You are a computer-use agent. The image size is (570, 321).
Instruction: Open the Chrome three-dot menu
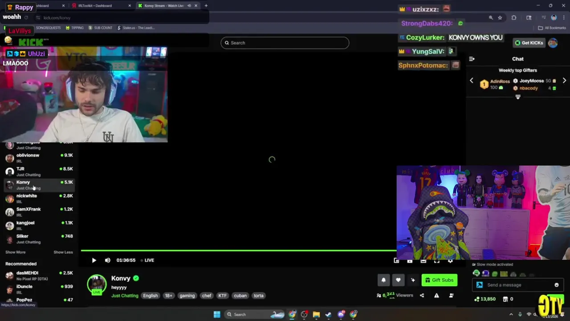tap(564, 18)
